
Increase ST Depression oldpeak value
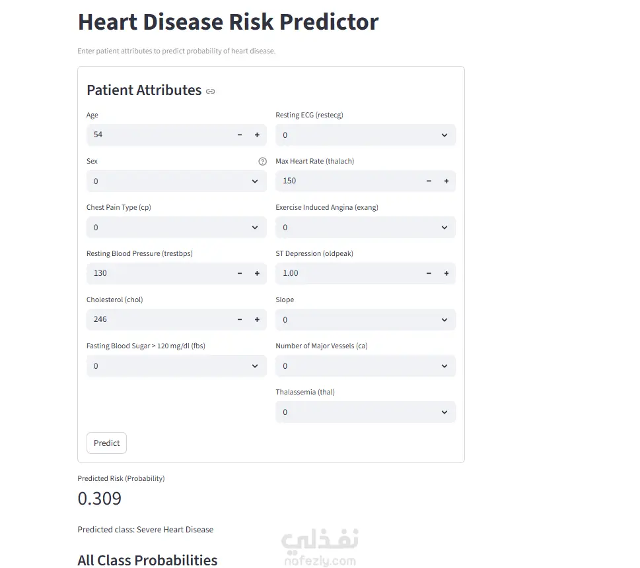coord(446,273)
